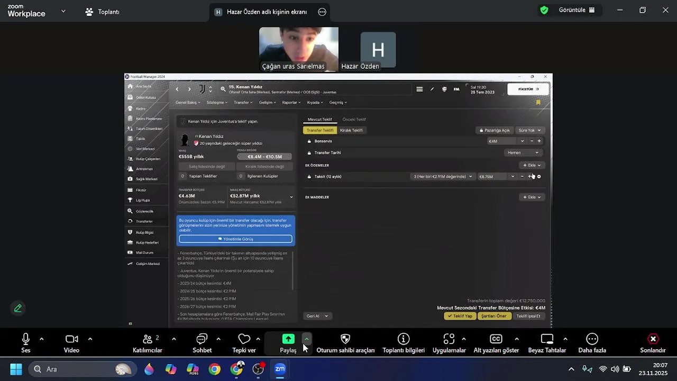Click the yellow bookmark icon
677x381 pixels.
538,102
